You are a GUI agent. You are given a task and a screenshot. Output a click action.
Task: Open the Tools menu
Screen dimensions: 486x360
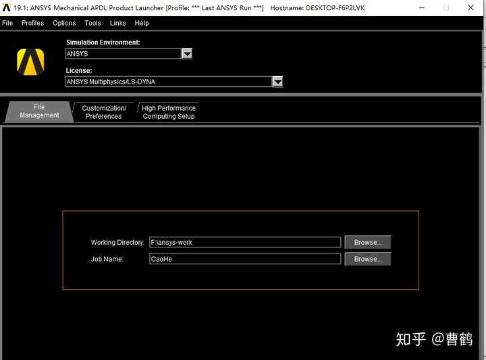click(x=92, y=23)
